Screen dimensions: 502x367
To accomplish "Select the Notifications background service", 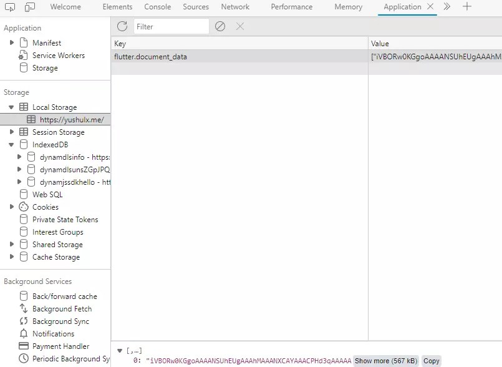I will pyautogui.click(x=54, y=333).
